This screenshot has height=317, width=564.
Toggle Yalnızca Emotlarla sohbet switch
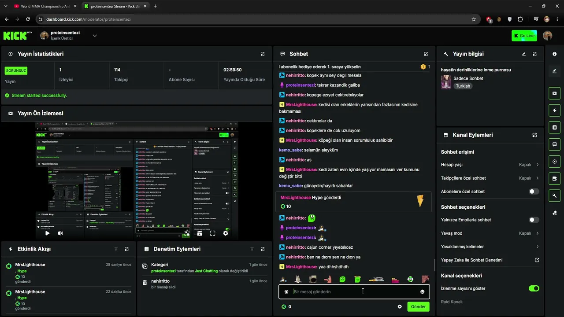pos(534,220)
